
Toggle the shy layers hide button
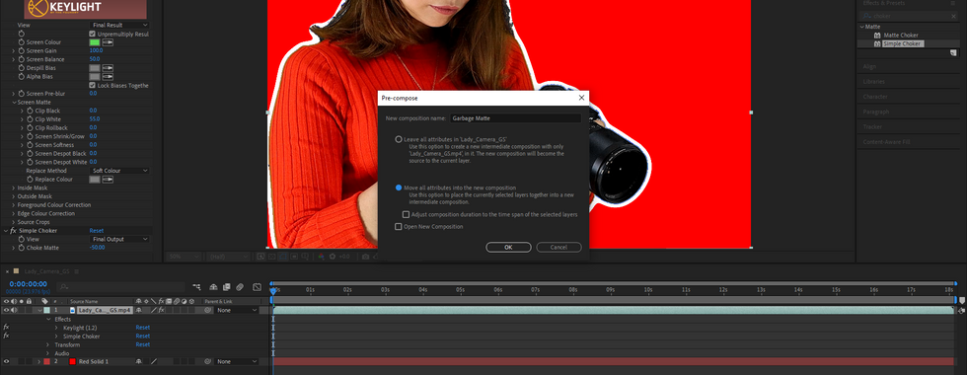tap(213, 287)
